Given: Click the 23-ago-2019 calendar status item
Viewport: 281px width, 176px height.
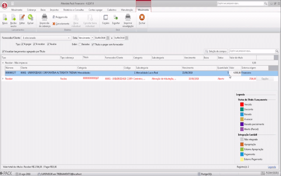Looking at the screenshot, I should (x=23, y=174).
